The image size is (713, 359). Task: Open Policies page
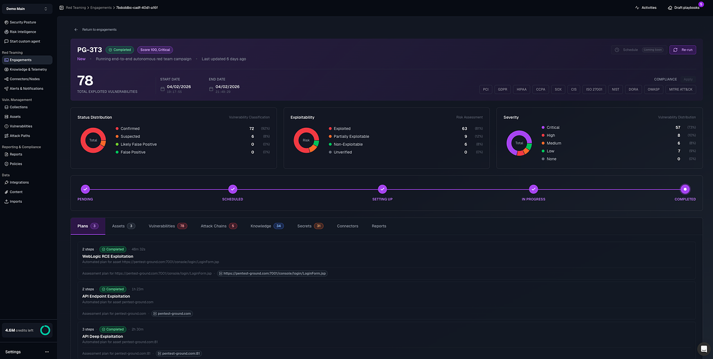coord(16,163)
